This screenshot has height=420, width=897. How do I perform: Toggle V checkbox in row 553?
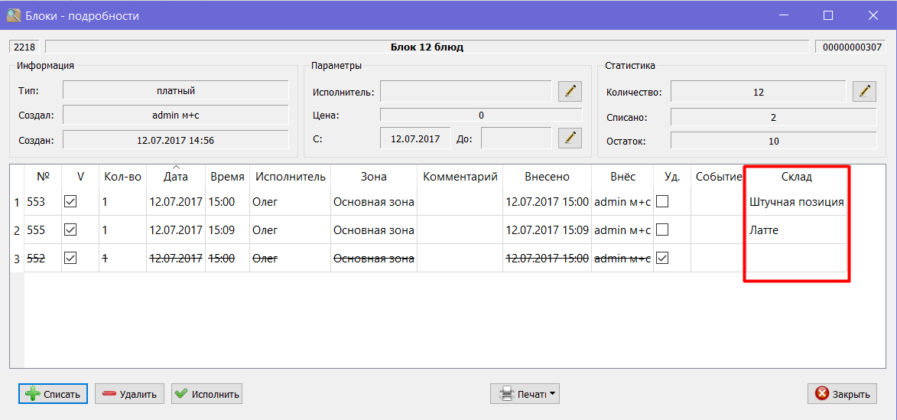[x=70, y=201]
